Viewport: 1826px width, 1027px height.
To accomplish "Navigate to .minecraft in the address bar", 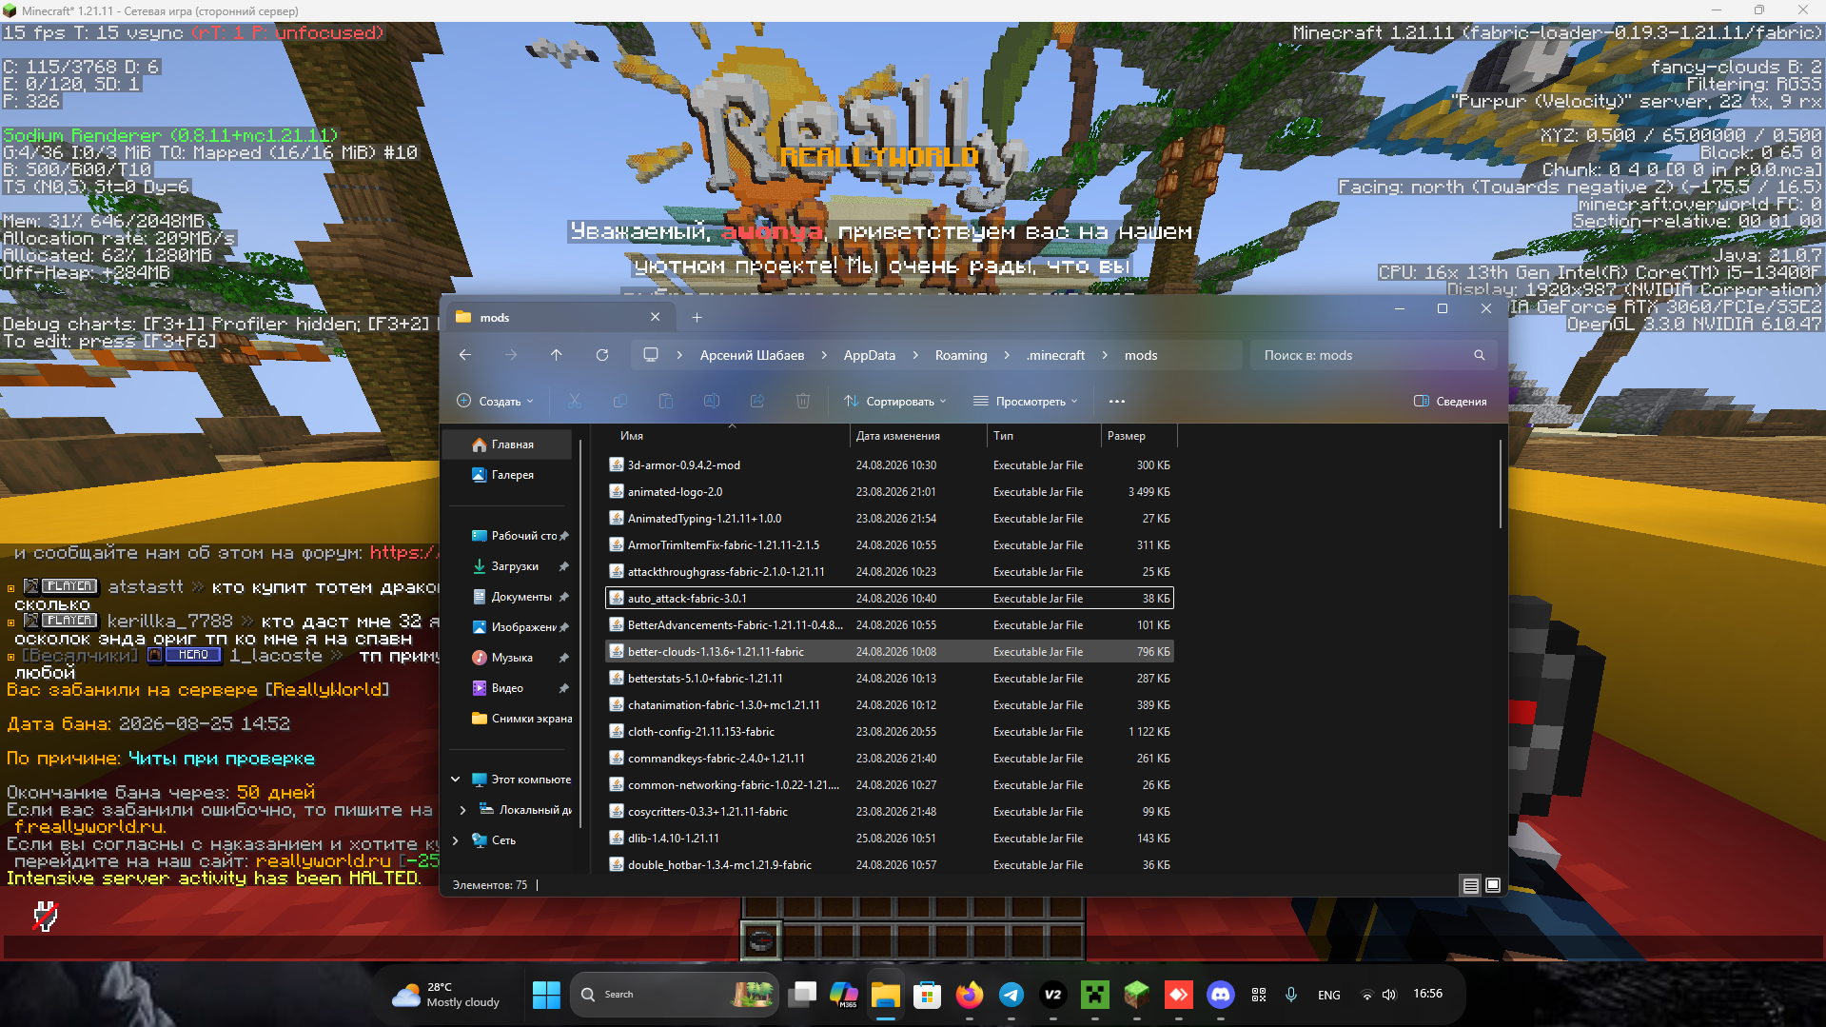I will pos(1056,355).
